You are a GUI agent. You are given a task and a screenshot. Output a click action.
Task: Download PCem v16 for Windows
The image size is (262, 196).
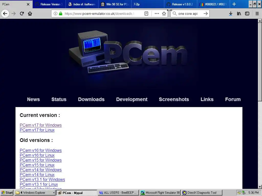point(41,150)
